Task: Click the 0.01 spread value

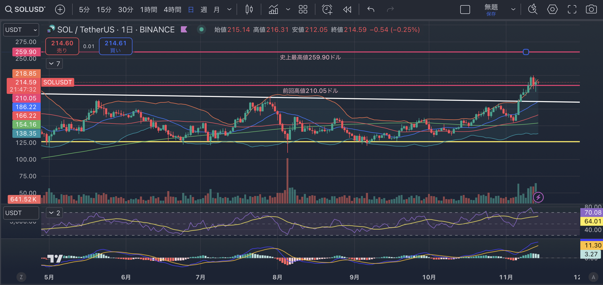Action: point(89,46)
